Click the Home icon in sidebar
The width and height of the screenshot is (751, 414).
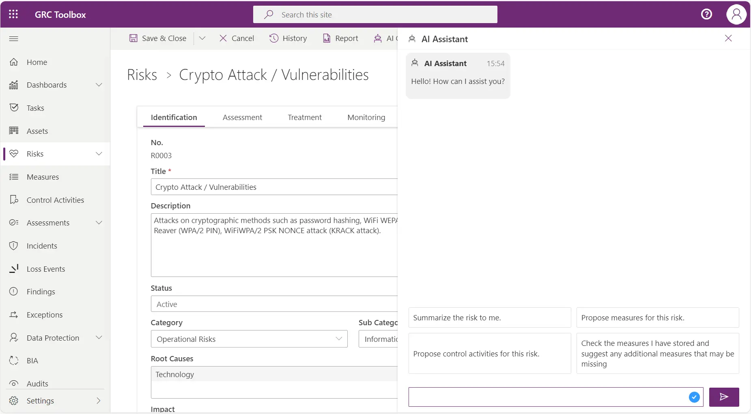click(x=14, y=62)
